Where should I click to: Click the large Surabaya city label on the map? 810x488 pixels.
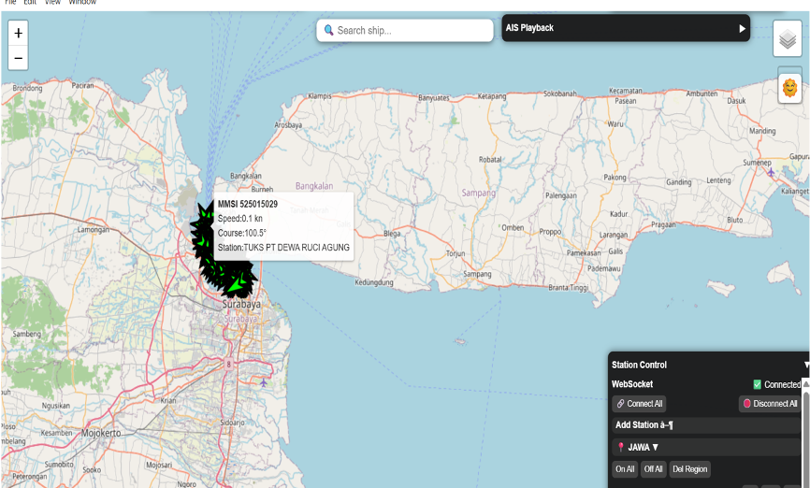(241, 304)
